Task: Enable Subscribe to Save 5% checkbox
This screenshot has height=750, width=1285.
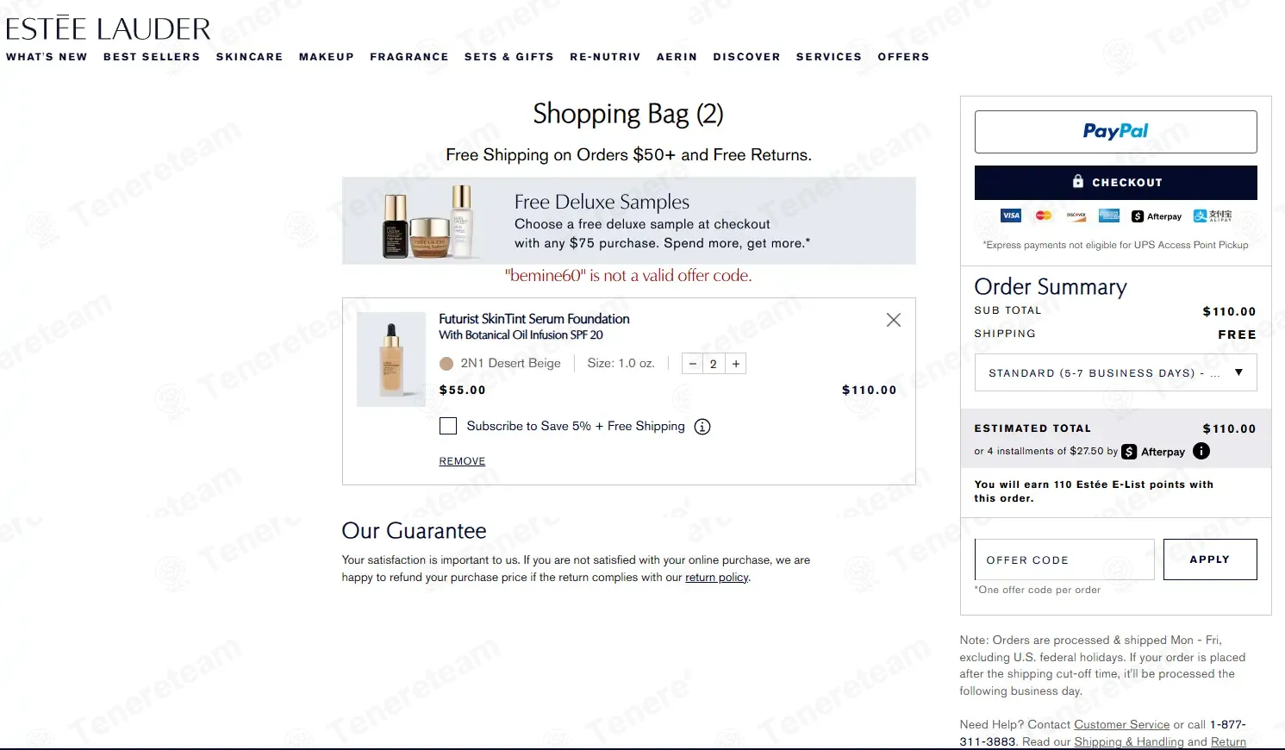Action: [x=448, y=426]
